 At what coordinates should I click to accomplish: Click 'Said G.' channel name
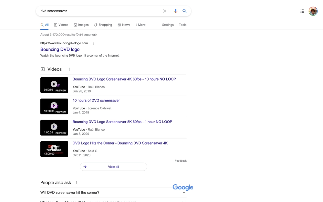click(x=93, y=151)
